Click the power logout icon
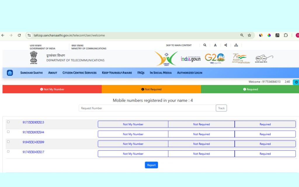This screenshot has width=299, height=187. [296, 82]
